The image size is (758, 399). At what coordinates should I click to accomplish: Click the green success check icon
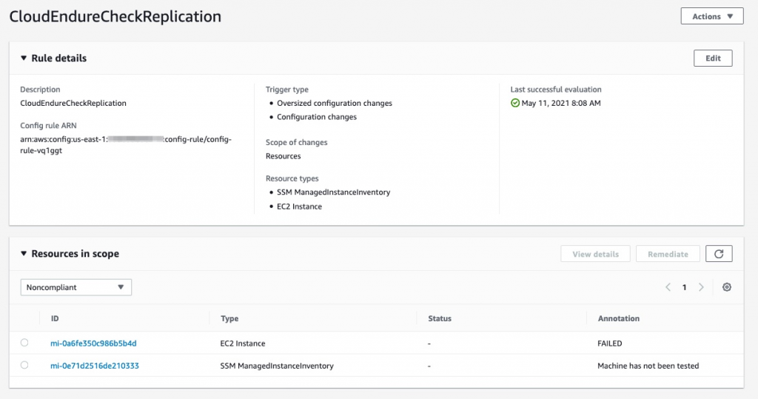pos(515,103)
